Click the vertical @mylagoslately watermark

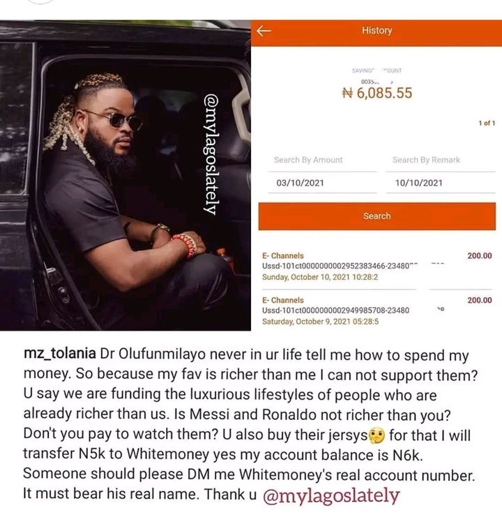(212, 154)
